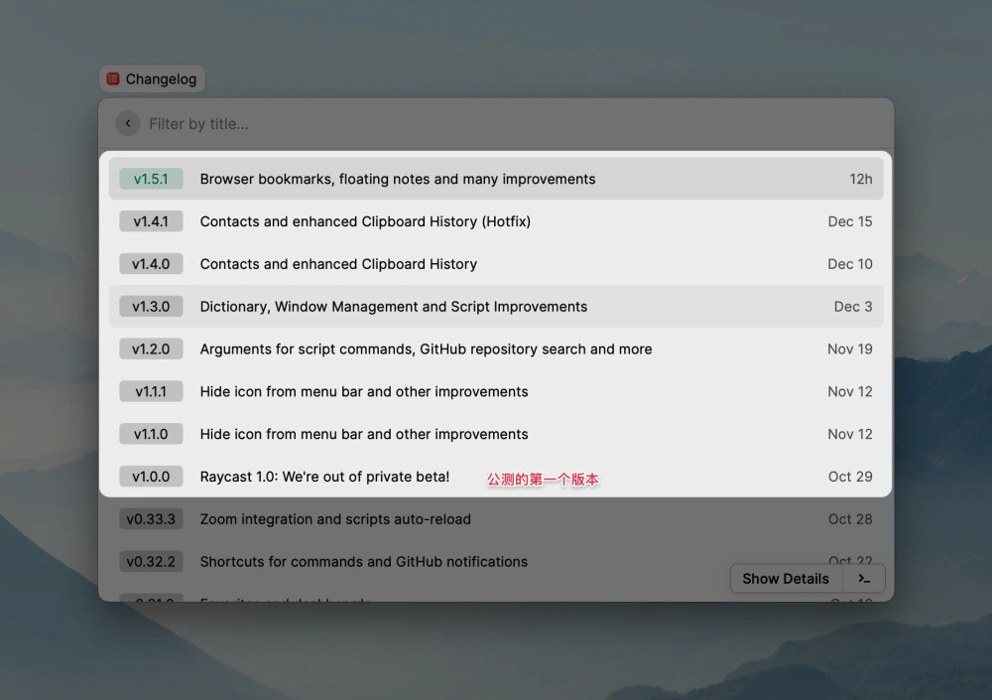Open v1.4.0 title "Contacts and enhanced Clipboard History"
This screenshot has width=992, height=700.
tap(338, 263)
